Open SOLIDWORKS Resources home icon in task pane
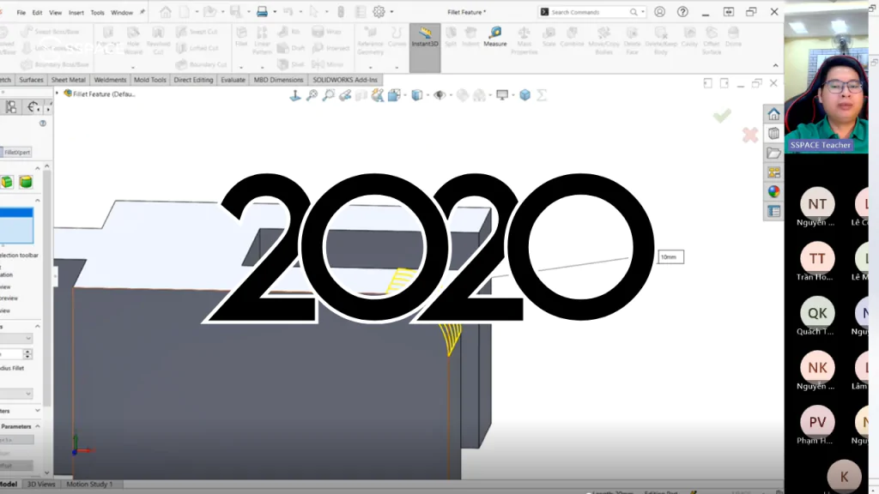Viewport: 879px width, 494px height. click(x=773, y=114)
